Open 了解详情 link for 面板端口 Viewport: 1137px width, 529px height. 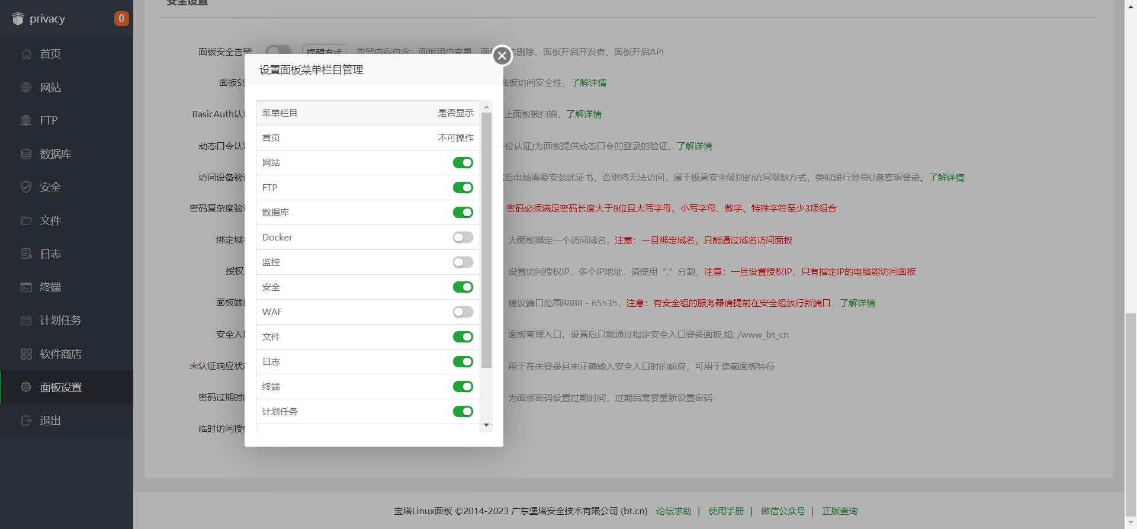pos(857,303)
